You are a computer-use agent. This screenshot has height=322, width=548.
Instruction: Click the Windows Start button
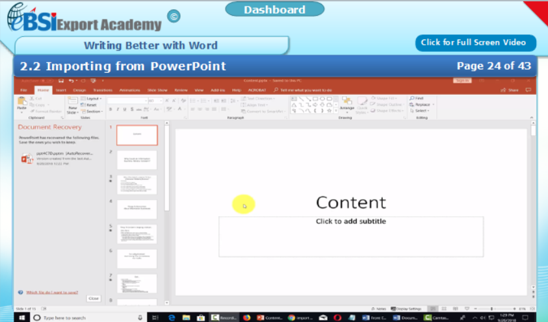(x=21, y=317)
